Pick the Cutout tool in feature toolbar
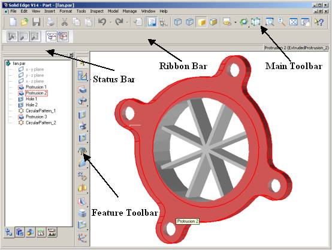 click(x=82, y=115)
